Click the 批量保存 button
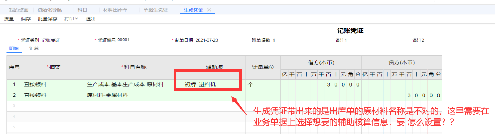The width and height of the screenshot is (495, 134). (47, 19)
